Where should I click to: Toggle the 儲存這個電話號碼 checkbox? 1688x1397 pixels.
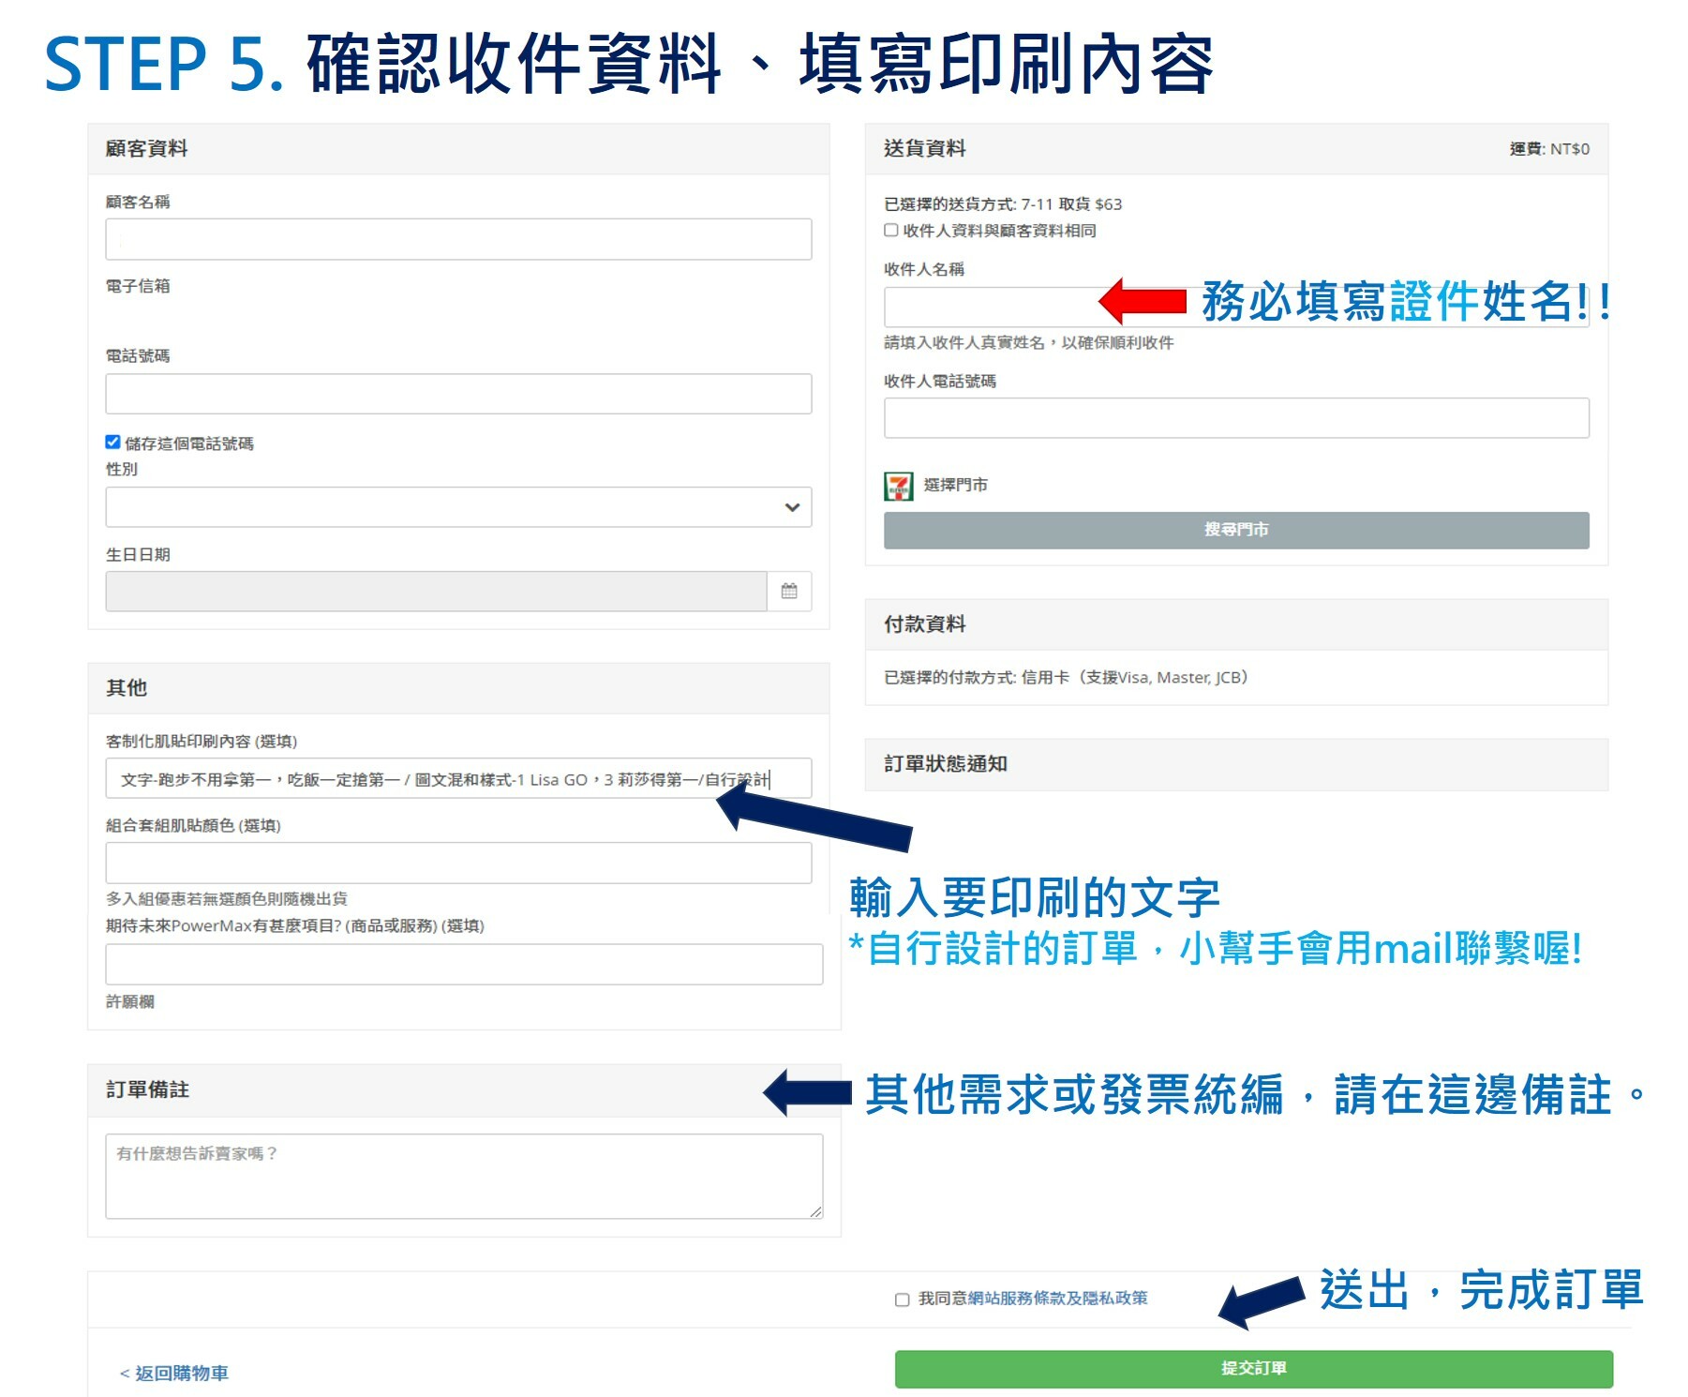click(x=113, y=443)
